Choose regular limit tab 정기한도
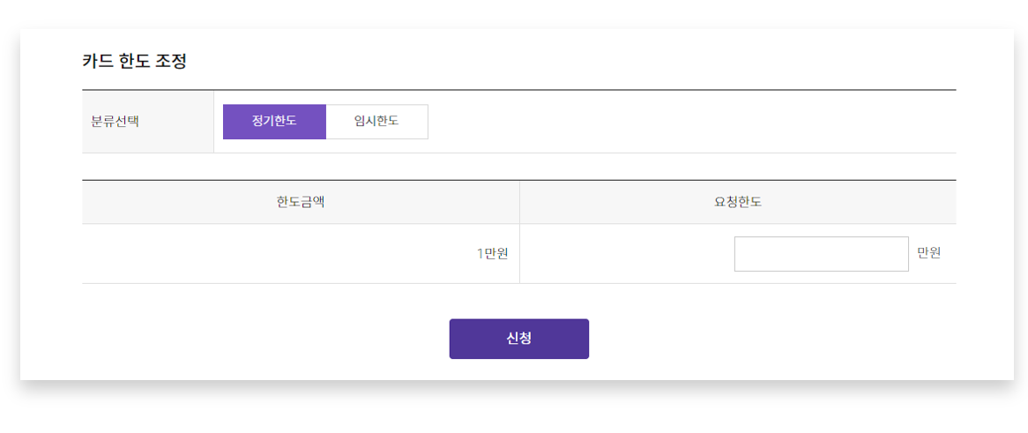 274,122
